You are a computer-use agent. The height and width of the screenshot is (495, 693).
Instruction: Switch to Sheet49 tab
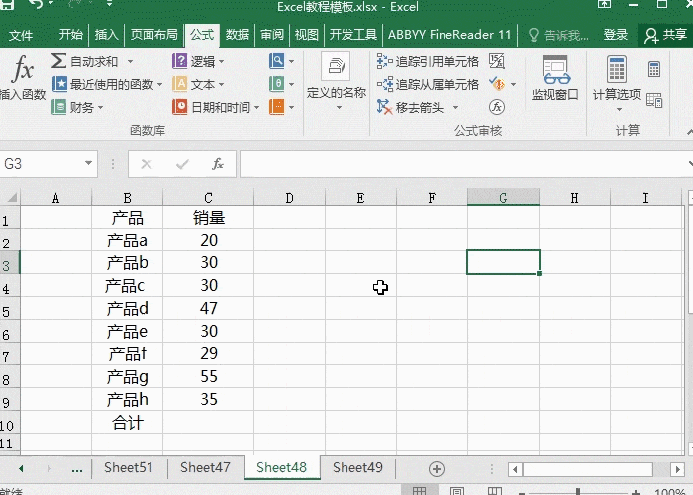[x=357, y=468]
